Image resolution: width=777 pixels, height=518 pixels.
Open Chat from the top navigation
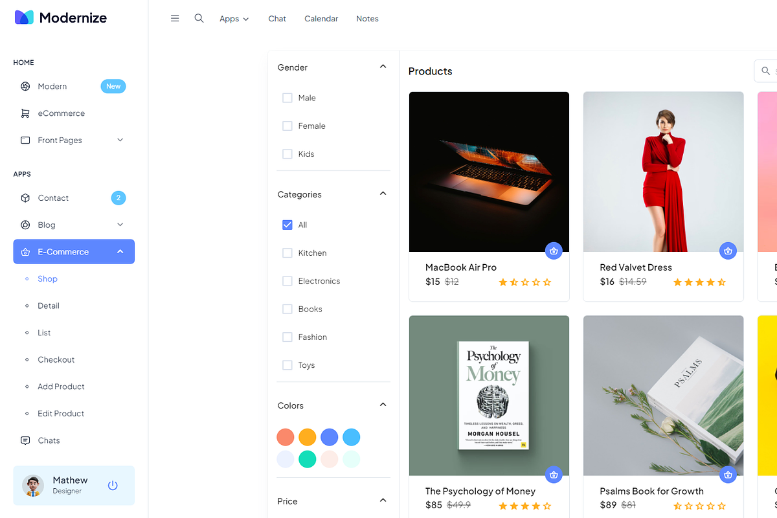click(277, 19)
